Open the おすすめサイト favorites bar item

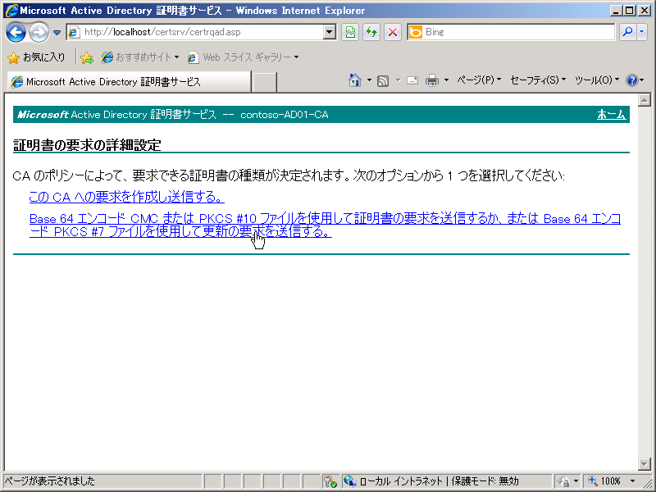[140, 57]
